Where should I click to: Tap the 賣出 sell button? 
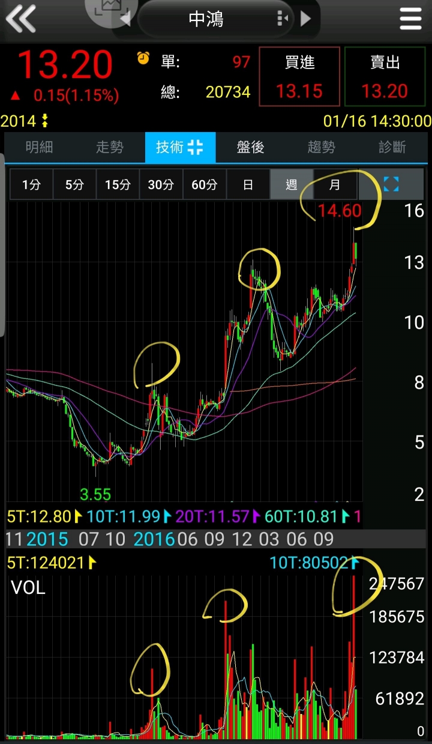pos(385,77)
